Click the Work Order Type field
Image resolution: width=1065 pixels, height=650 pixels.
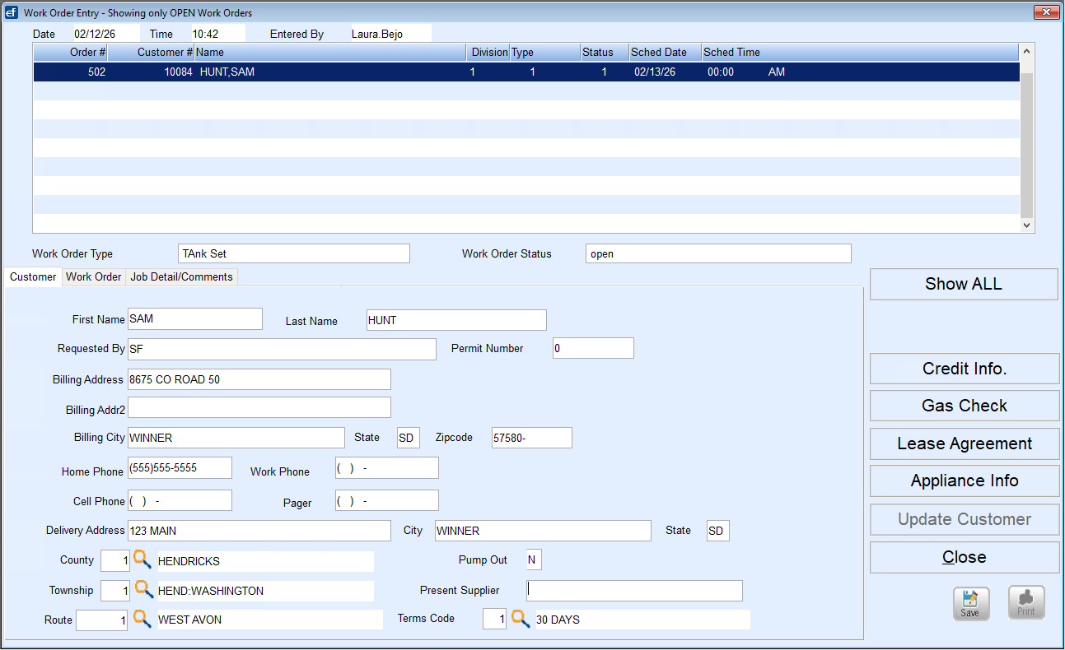pos(294,253)
